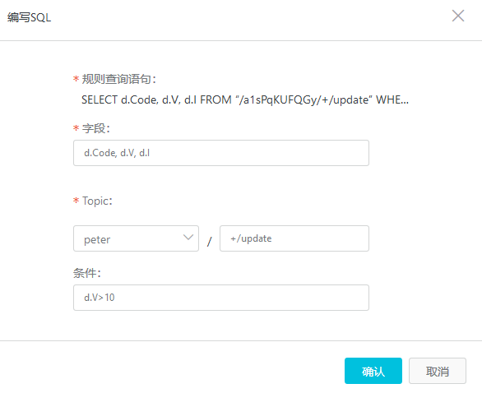Click the /a1sPqKUFQGy/+/update path in SQL preview
Viewport: 482px width, 393px height.
click(x=304, y=100)
